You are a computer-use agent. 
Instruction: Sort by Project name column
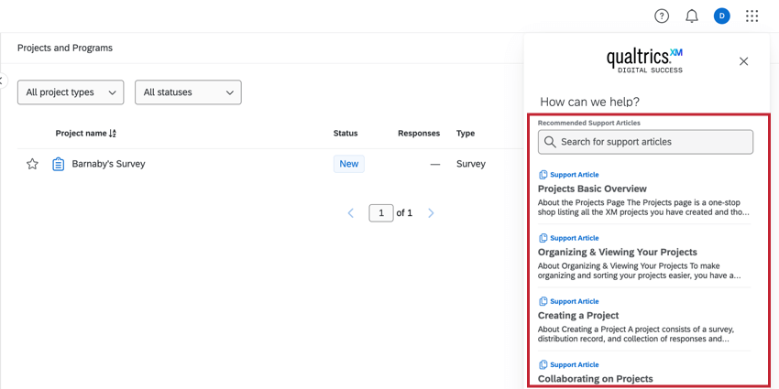point(86,134)
